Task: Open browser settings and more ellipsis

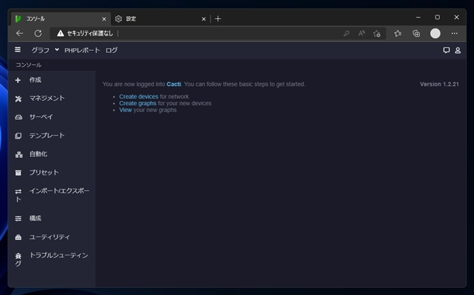Action: tap(454, 33)
